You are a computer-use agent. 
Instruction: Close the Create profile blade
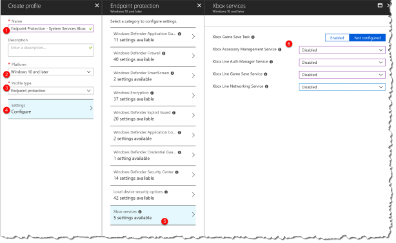(x=97, y=5)
